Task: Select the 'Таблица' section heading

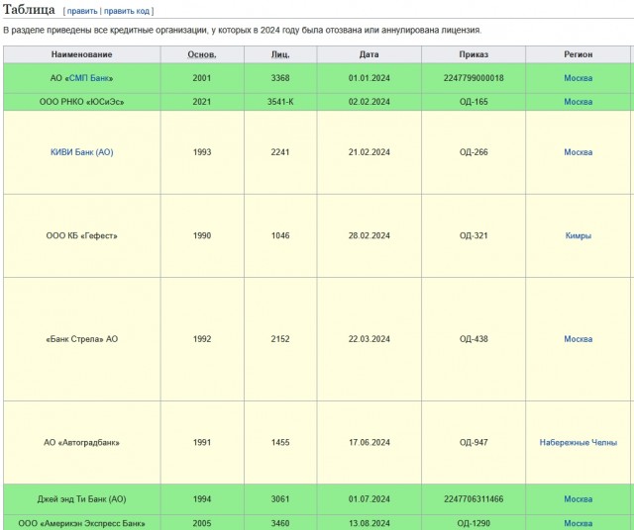Action: tap(29, 10)
